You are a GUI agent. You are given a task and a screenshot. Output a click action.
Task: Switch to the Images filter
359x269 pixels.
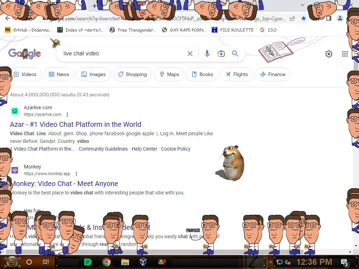tap(93, 74)
